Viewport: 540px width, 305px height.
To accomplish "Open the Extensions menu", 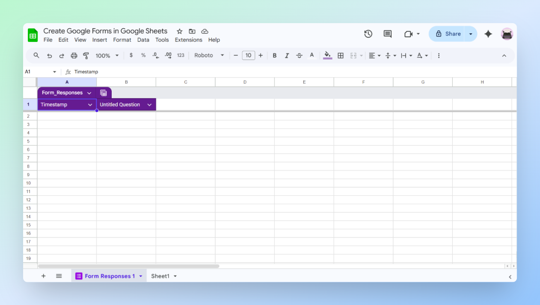I will coord(188,40).
